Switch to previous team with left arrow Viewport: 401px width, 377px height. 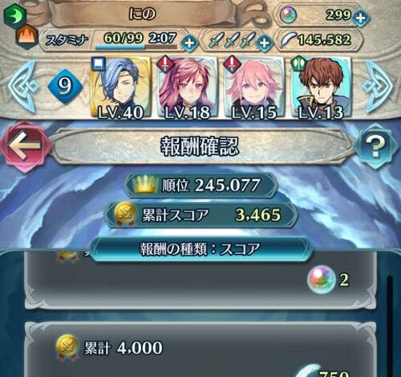pos(22,86)
